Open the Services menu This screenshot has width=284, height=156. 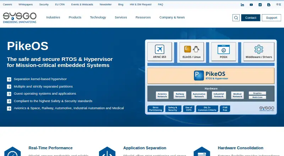(x=121, y=17)
